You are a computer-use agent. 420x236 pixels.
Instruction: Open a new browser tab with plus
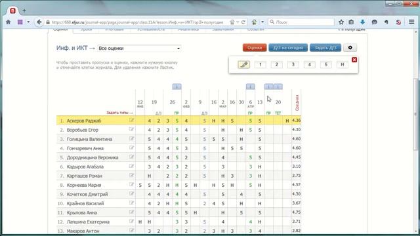point(24,10)
